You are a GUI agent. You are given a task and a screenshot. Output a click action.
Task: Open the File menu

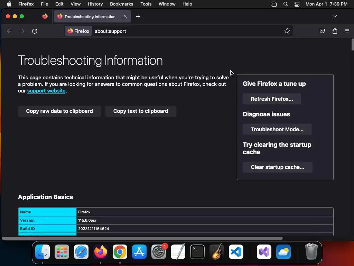tap(45, 4)
